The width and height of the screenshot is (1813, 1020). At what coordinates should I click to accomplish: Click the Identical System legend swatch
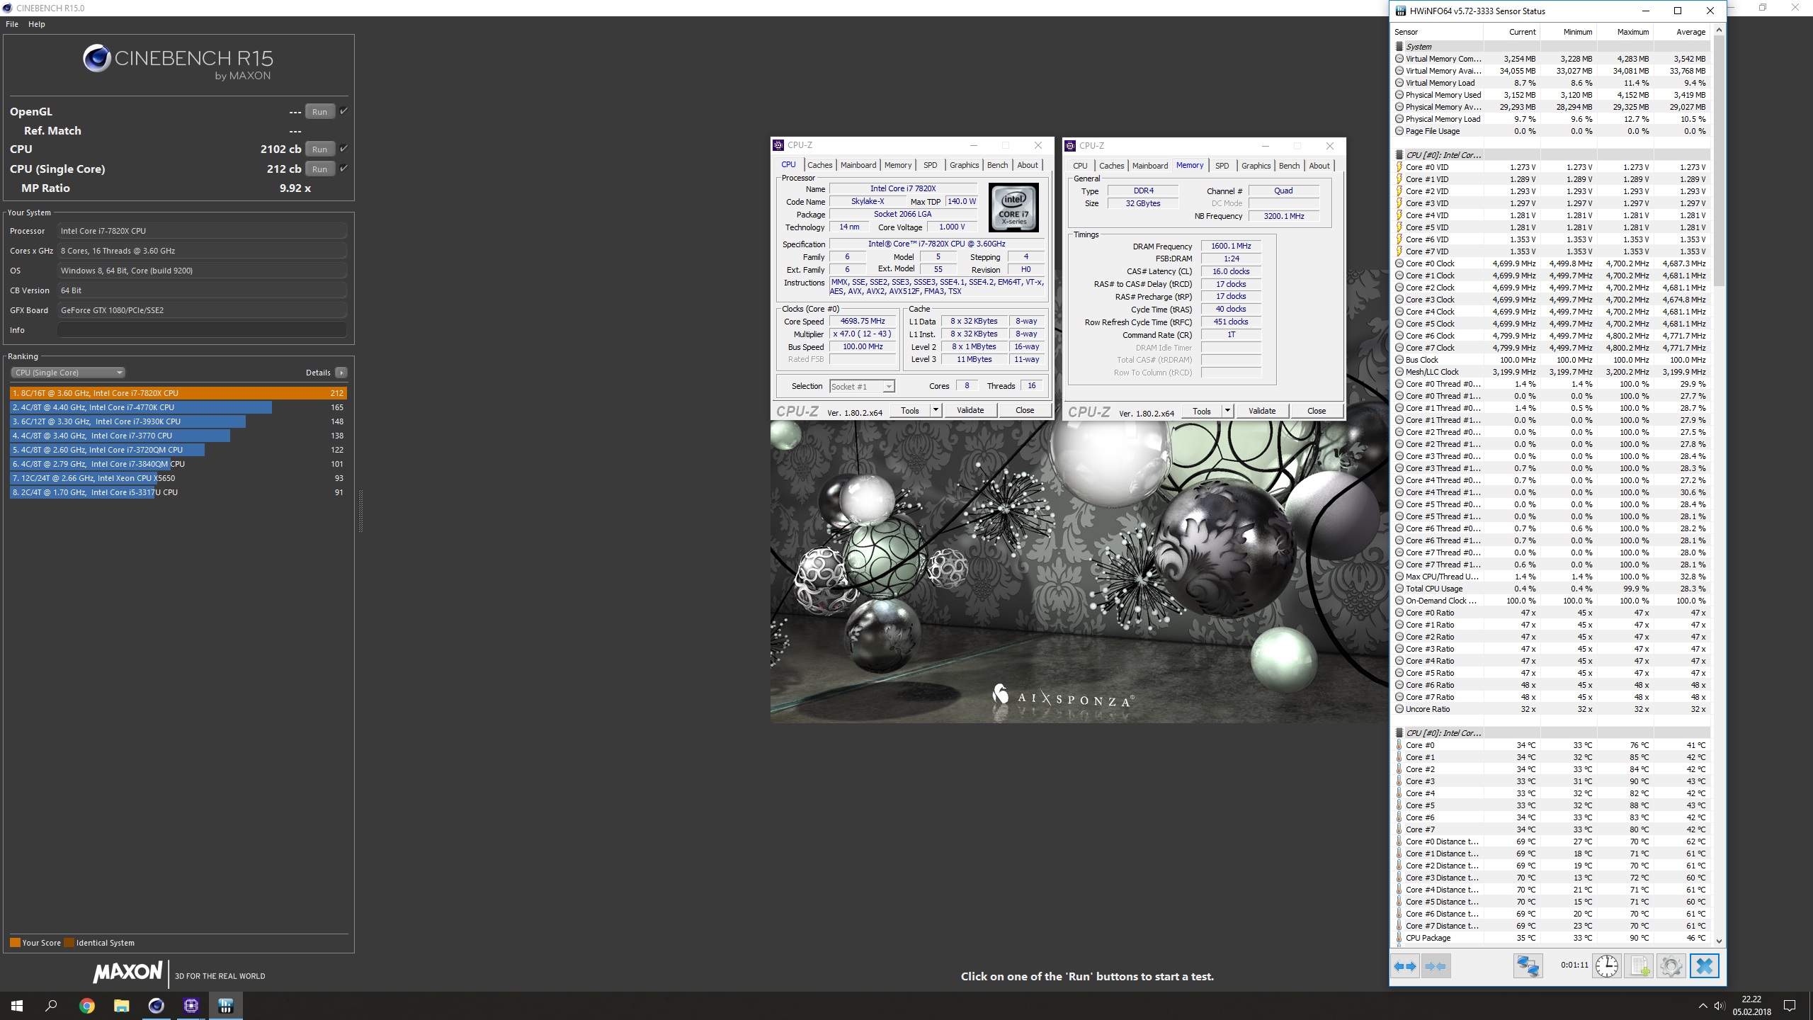(69, 943)
